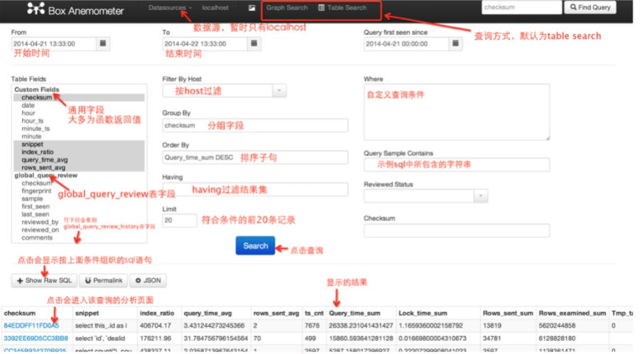This screenshot has width=642, height=354.
Task: Click the Box Anemometer logo icon
Action: 36,9
